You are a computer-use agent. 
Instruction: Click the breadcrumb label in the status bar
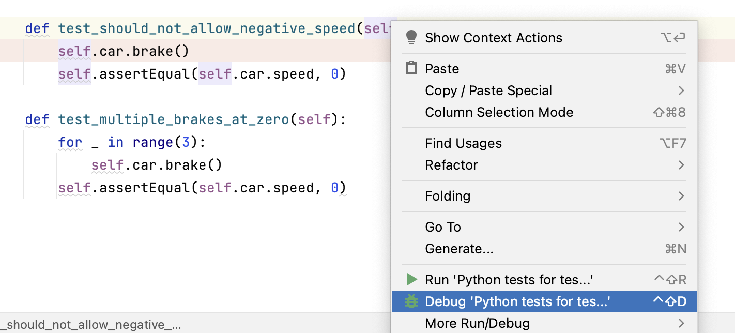pyautogui.click(x=89, y=325)
